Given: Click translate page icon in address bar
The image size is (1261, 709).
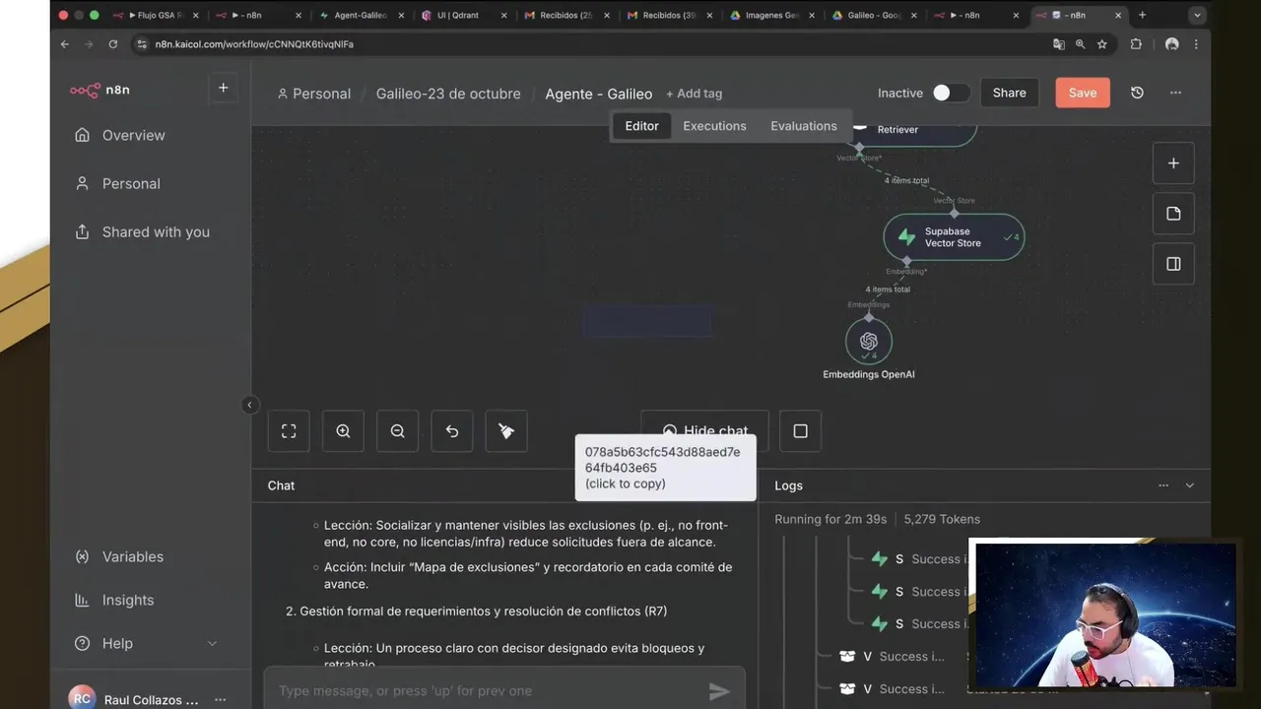Looking at the screenshot, I should click(x=1059, y=44).
